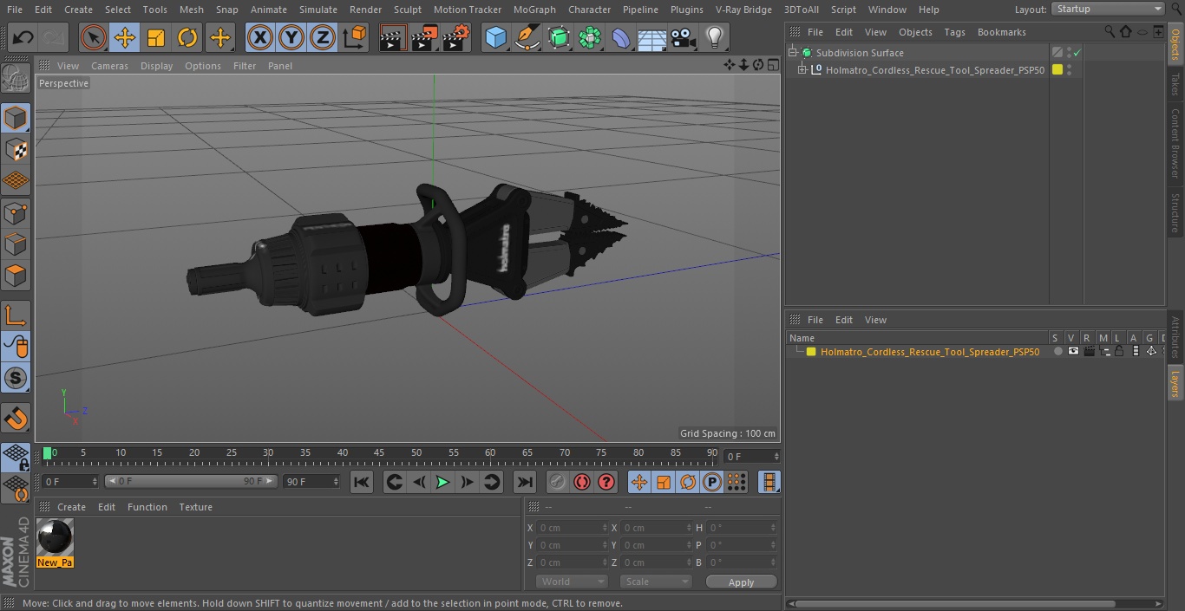Screen dimensions: 1185x611
Task: Go to end of animation
Action: click(x=525, y=482)
